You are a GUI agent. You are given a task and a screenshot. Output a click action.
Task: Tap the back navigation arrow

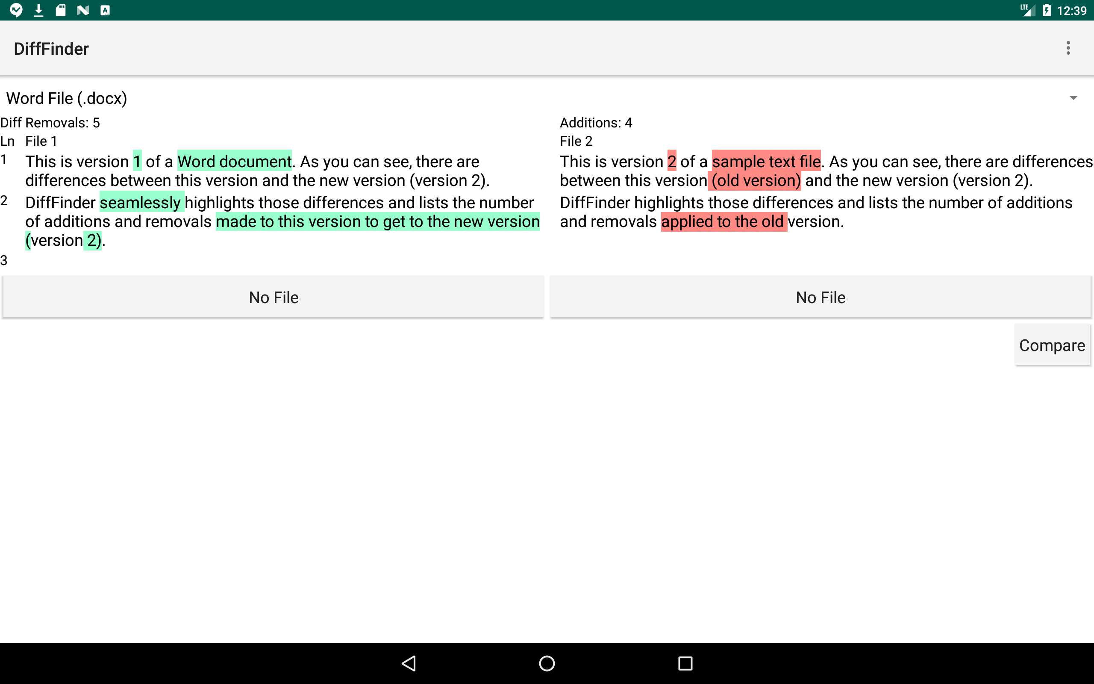click(x=407, y=663)
